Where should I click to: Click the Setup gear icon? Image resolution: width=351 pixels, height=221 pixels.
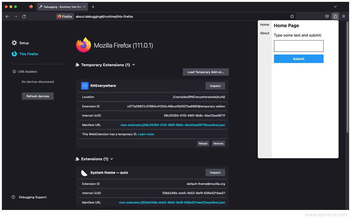(14, 43)
